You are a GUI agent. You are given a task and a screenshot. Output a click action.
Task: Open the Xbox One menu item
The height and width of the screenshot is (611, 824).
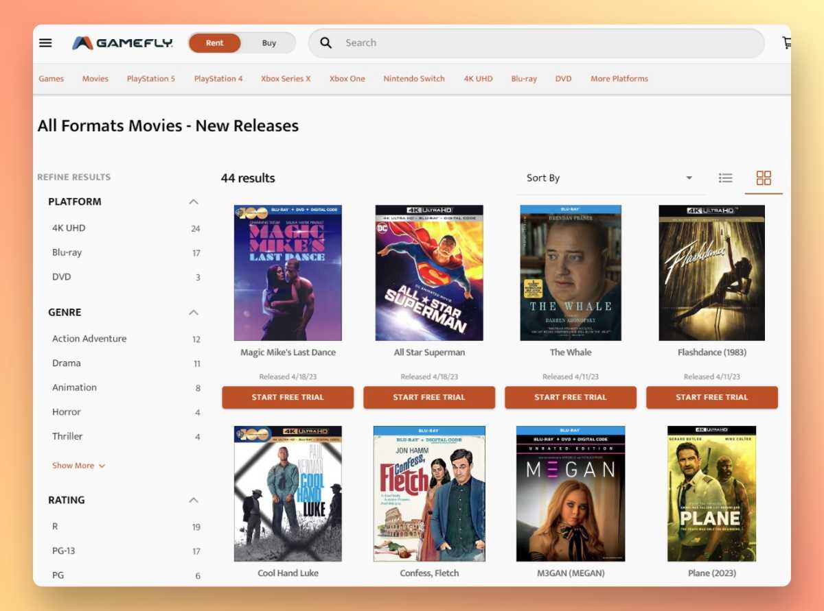point(347,79)
